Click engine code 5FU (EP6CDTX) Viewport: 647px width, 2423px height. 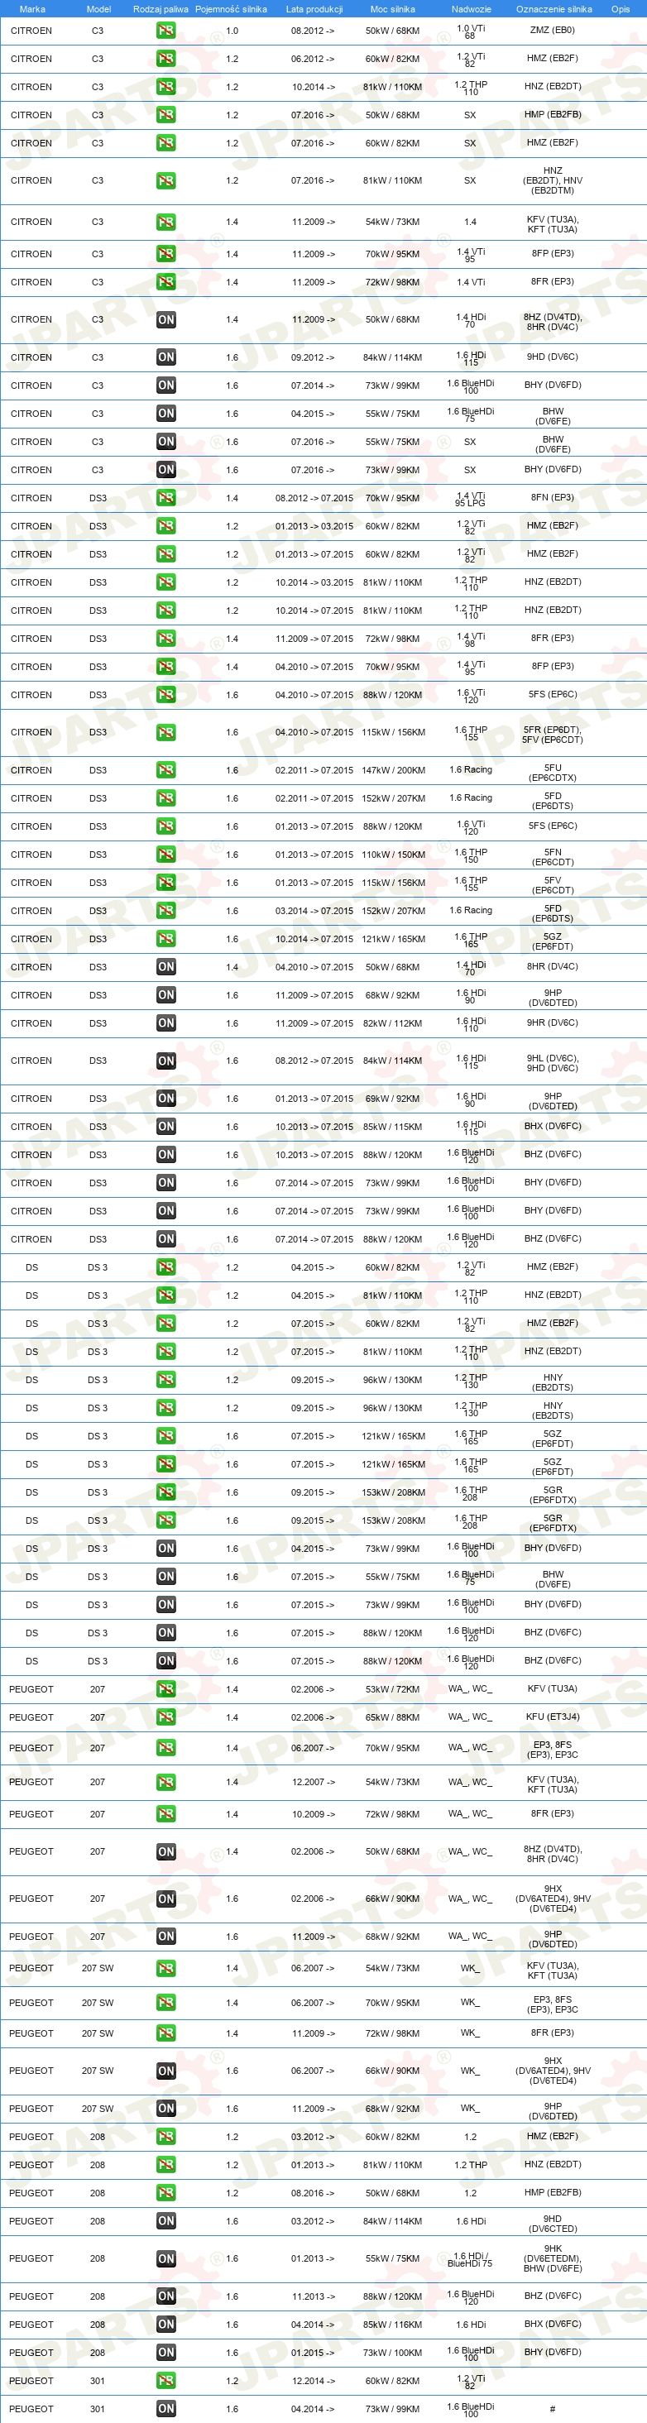[x=553, y=773]
